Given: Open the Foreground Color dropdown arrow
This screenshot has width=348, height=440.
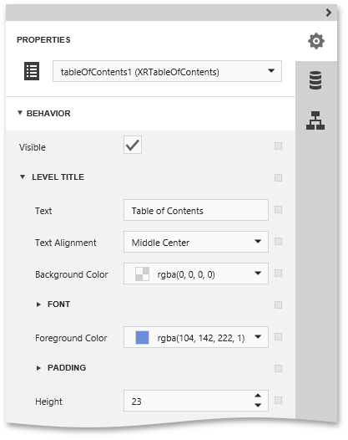Looking at the screenshot, I should click(258, 337).
